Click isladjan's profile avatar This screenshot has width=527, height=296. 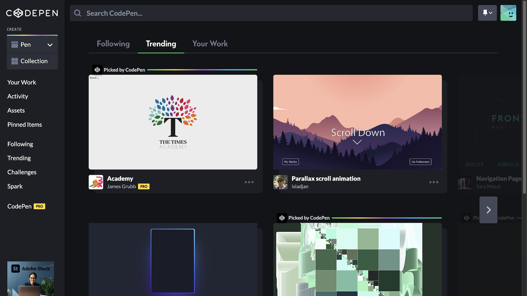(x=280, y=182)
